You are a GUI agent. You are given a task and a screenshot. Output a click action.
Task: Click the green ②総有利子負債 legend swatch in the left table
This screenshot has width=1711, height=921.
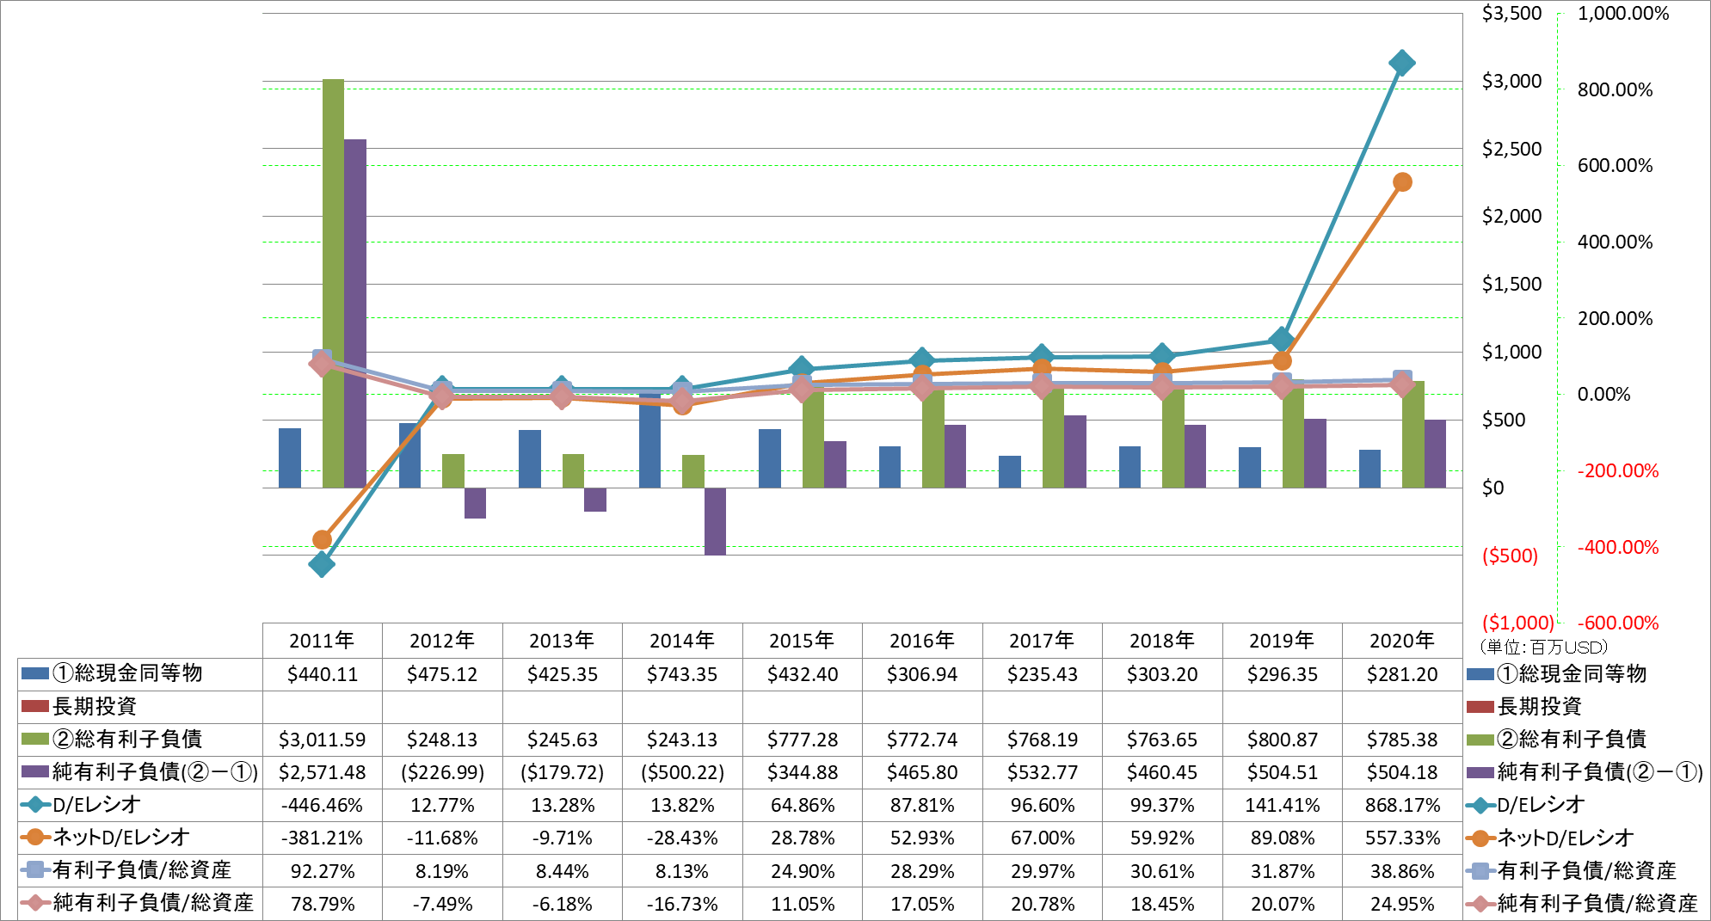[x=34, y=739]
